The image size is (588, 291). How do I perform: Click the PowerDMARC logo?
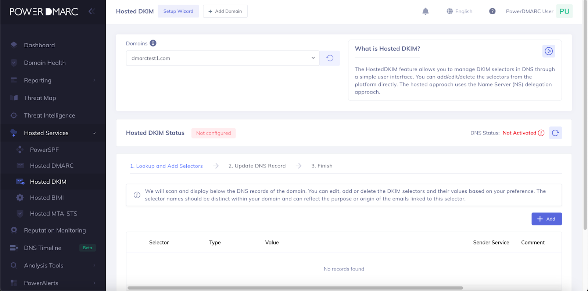point(44,12)
